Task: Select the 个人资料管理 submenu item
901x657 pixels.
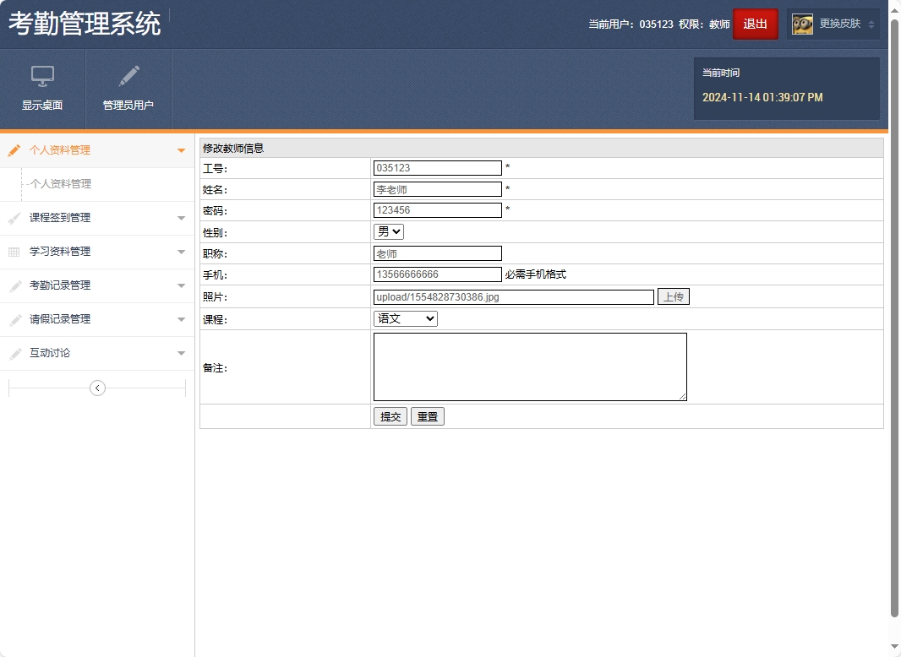Action: [59, 184]
